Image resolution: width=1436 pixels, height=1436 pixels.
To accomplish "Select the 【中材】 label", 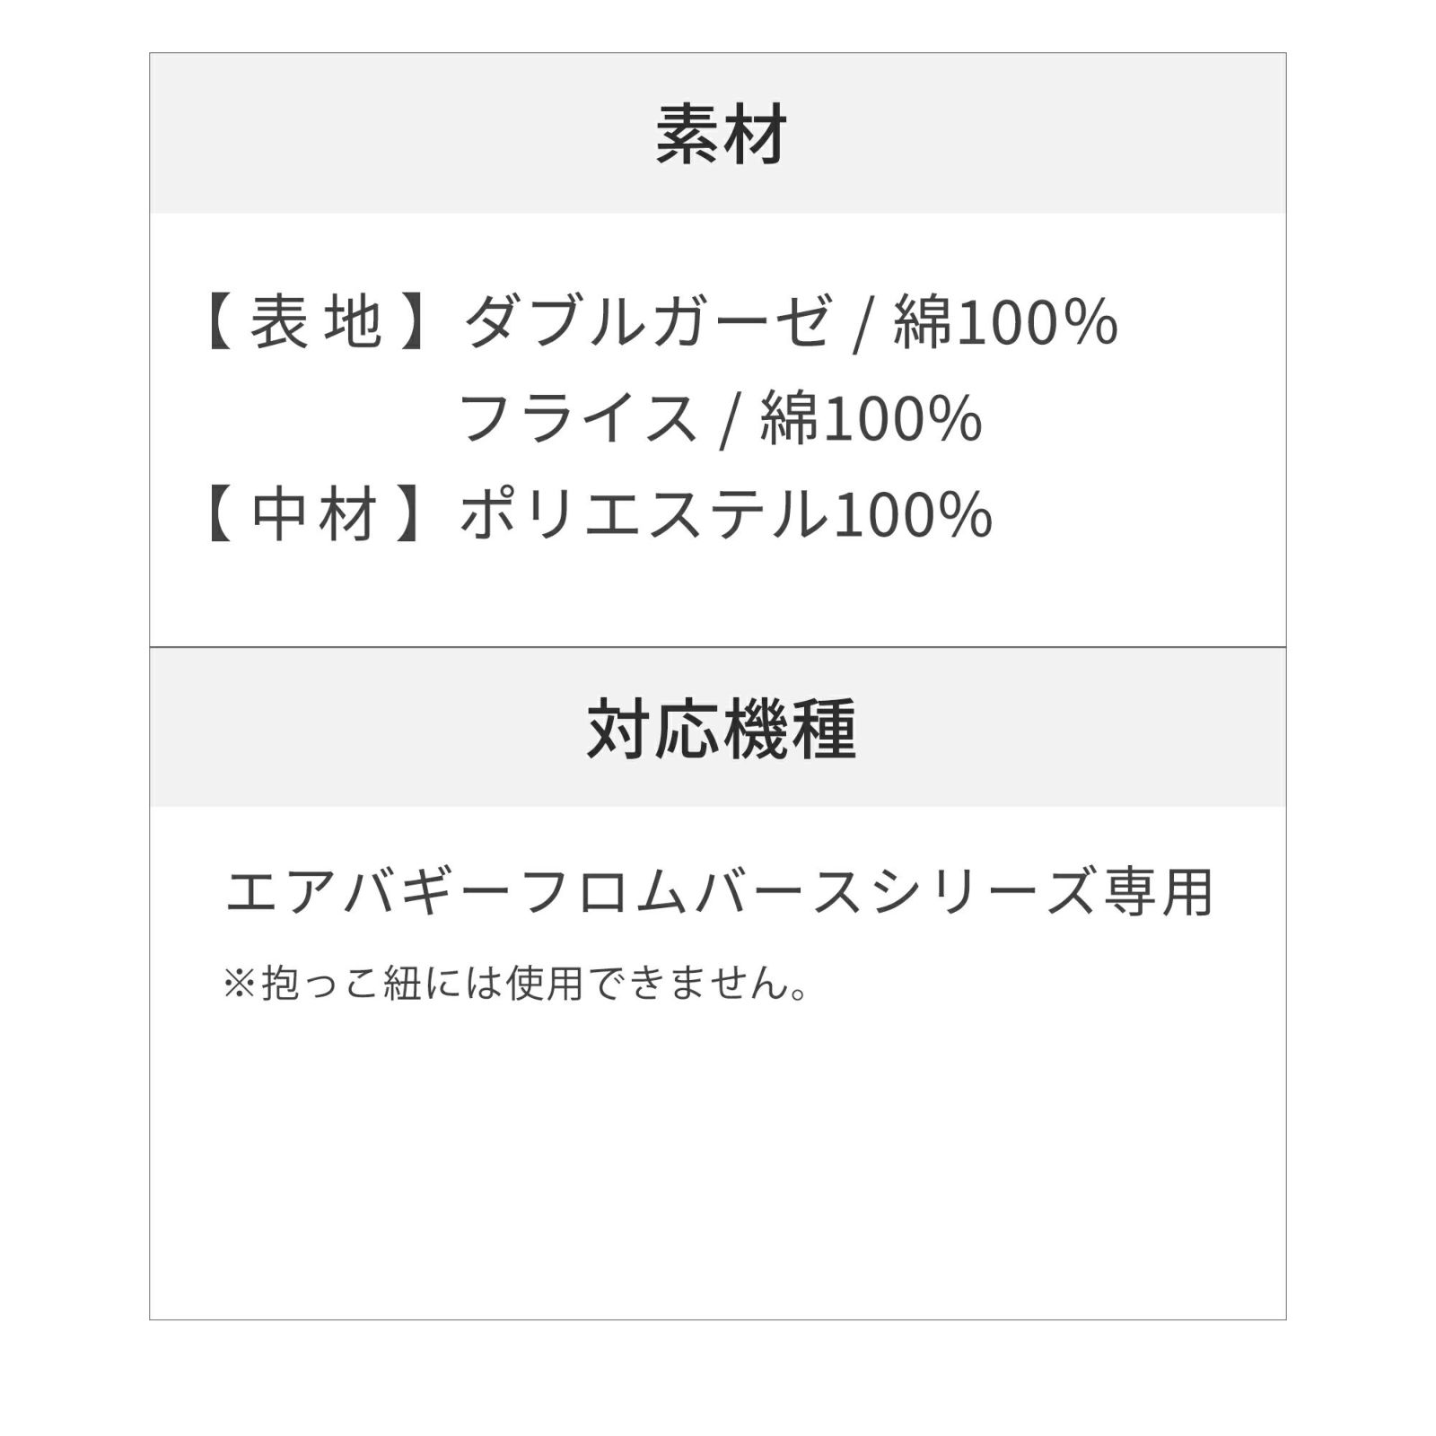I will click(x=316, y=516).
